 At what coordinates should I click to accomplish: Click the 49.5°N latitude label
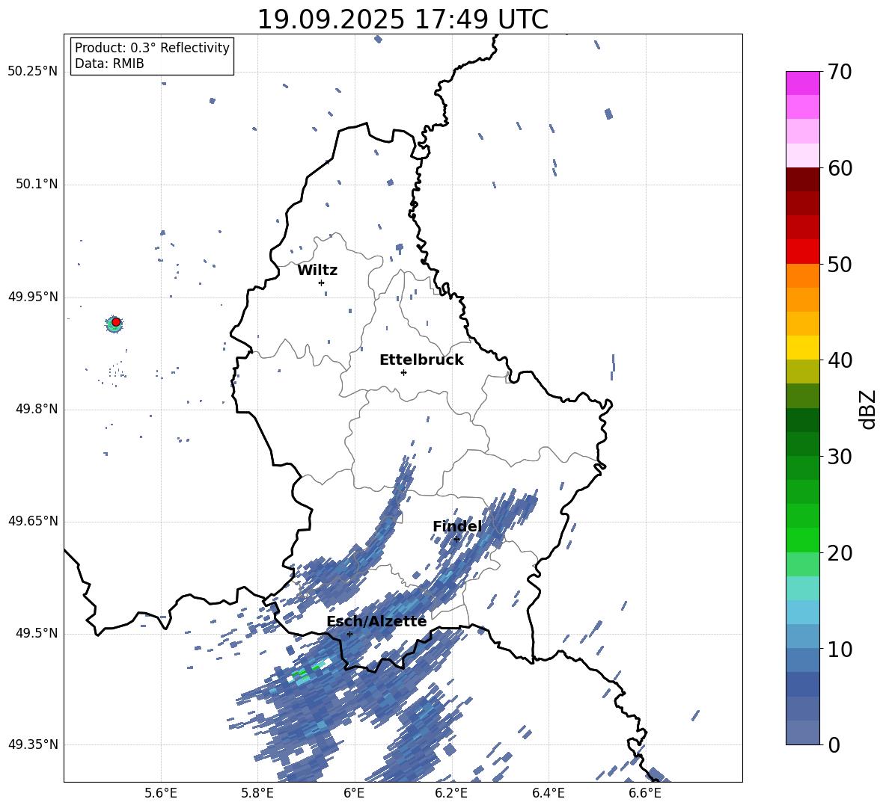(37, 633)
